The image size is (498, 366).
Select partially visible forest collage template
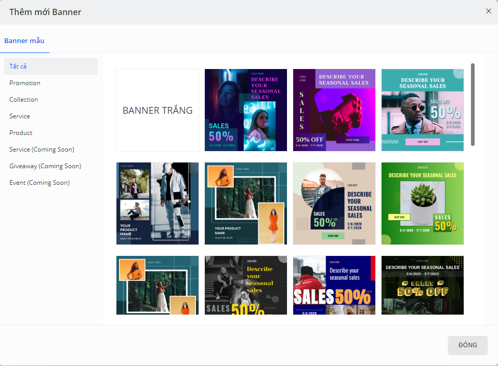coord(158,285)
